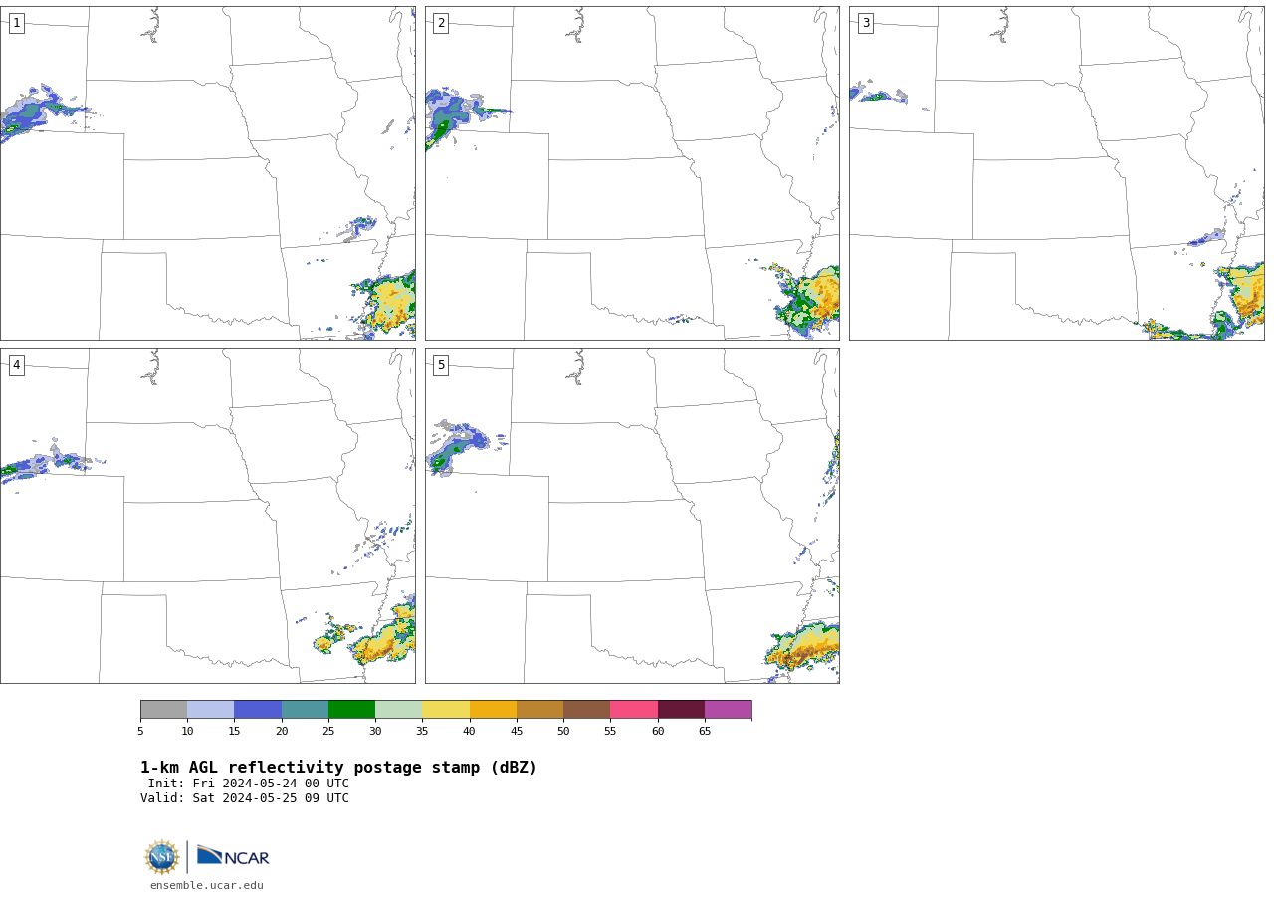Click the 'Init: Fri 2024-05-24 00 UTC' text
Screen dimensions: 1274x897
point(249,784)
